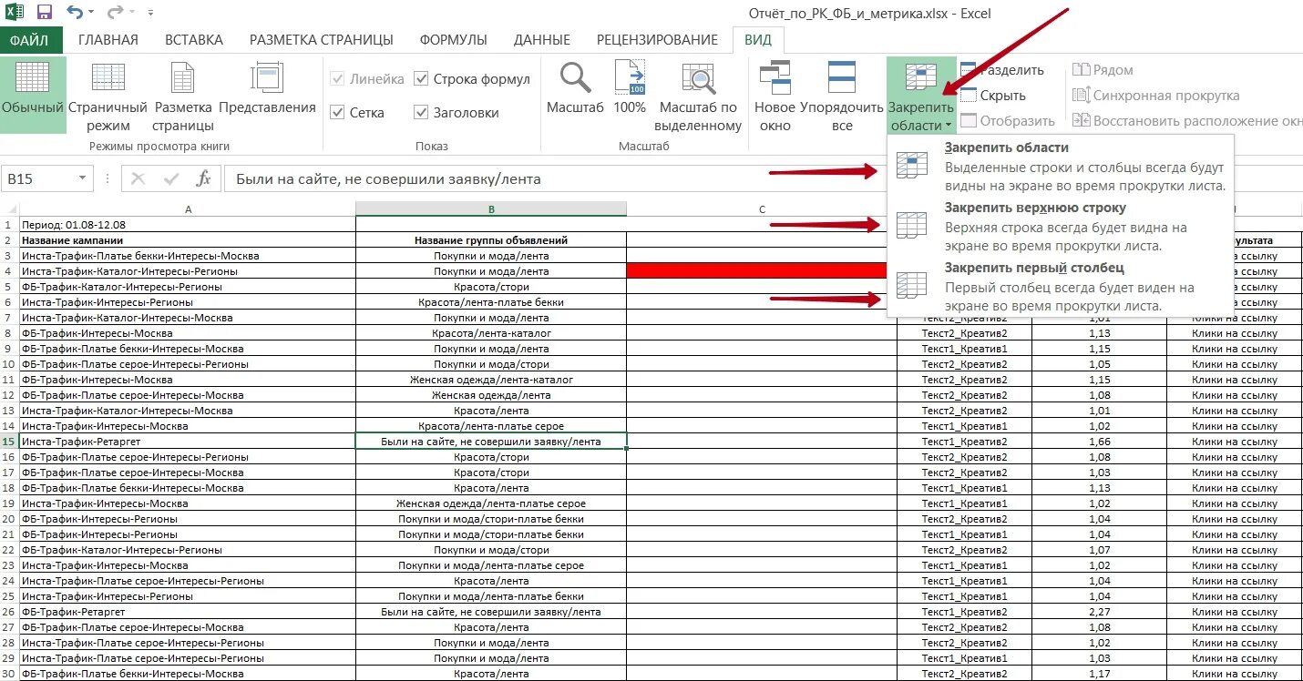The image size is (1303, 681).
Task: Select column C header
Action: point(762,208)
